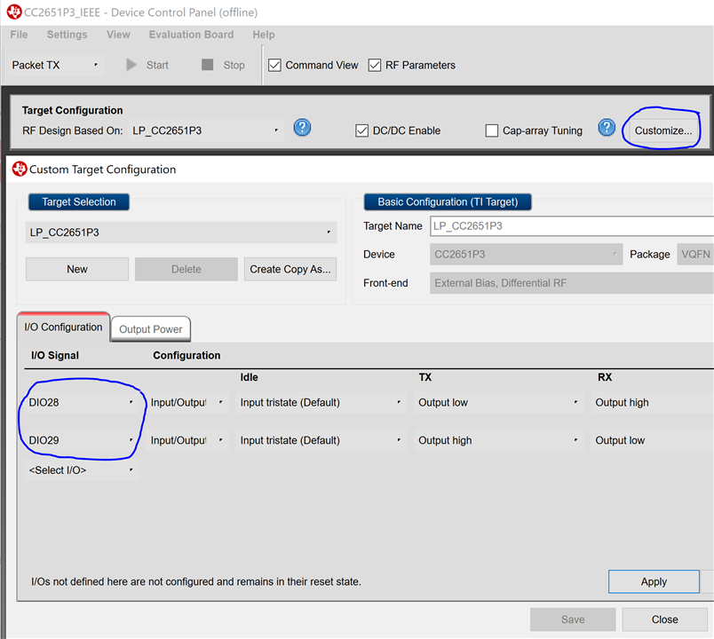Image resolution: width=714 pixels, height=639 pixels.
Task: Switch to the Output Power tab
Action: [151, 329]
